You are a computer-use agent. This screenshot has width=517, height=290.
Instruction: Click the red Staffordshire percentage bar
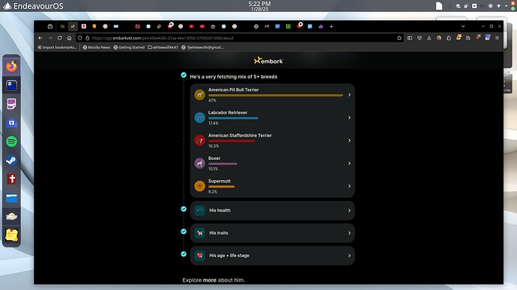(232, 141)
